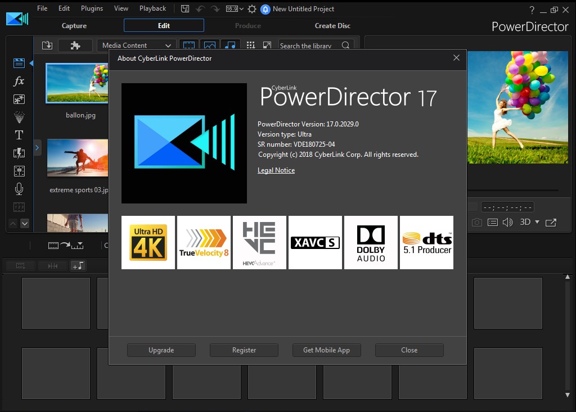Open the Media Room icon in sidebar
This screenshot has height=412, width=576.
pos(19,63)
